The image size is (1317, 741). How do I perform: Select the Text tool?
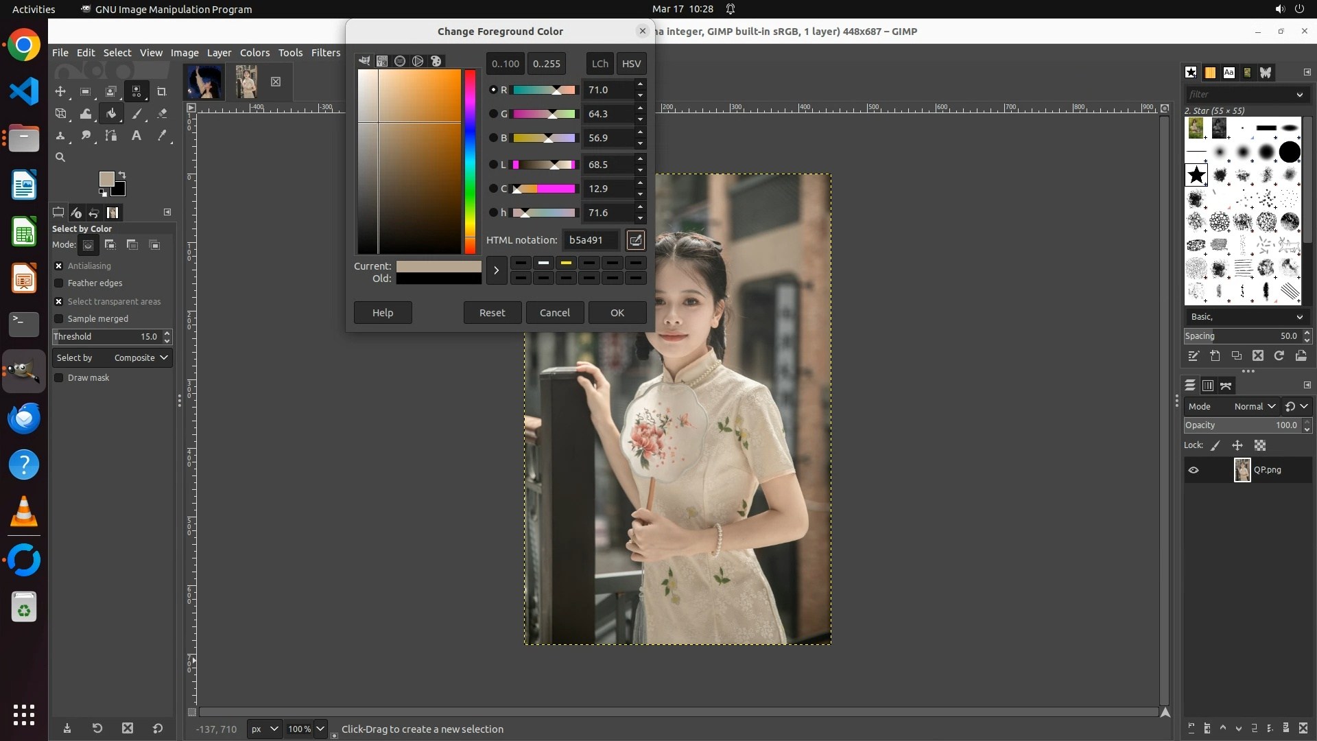137,136
